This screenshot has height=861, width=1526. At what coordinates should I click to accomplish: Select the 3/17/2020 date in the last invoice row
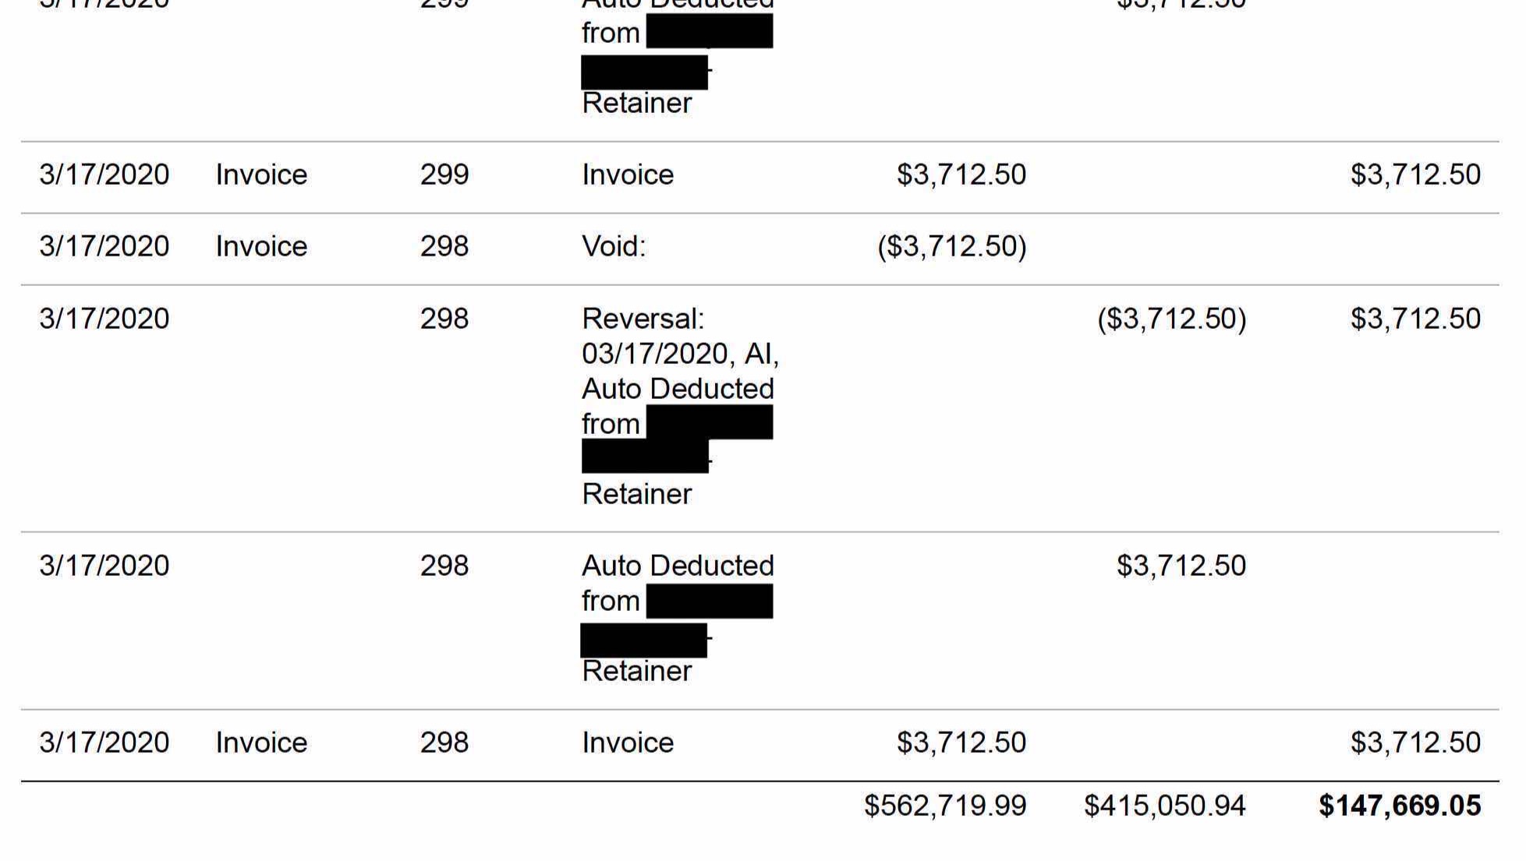tap(104, 743)
